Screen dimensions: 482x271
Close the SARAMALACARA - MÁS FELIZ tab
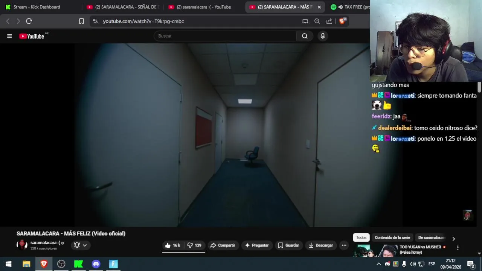point(319,7)
